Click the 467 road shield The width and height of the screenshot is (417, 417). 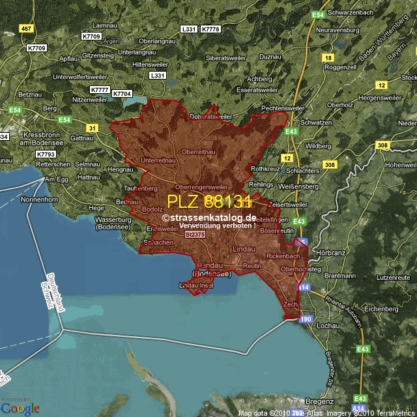(x=26, y=29)
